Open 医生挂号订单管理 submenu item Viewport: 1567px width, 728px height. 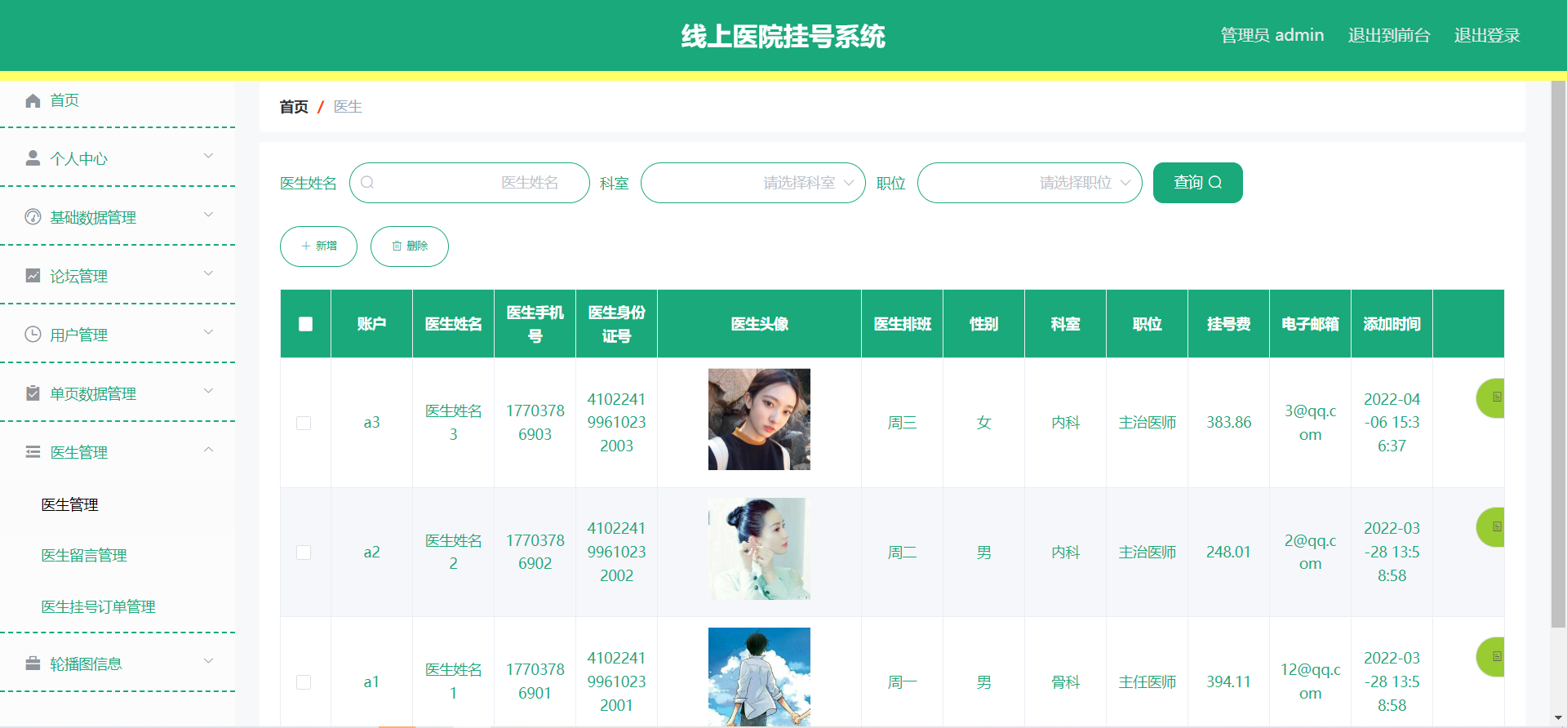click(x=118, y=606)
